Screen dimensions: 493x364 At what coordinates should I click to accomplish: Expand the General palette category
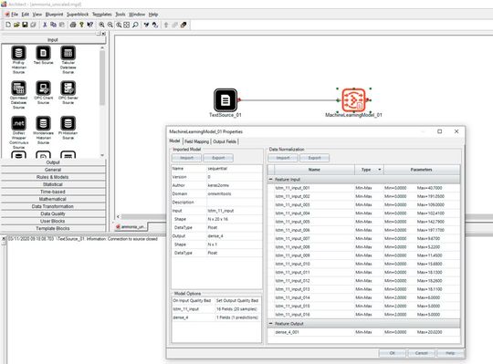(53, 170)
